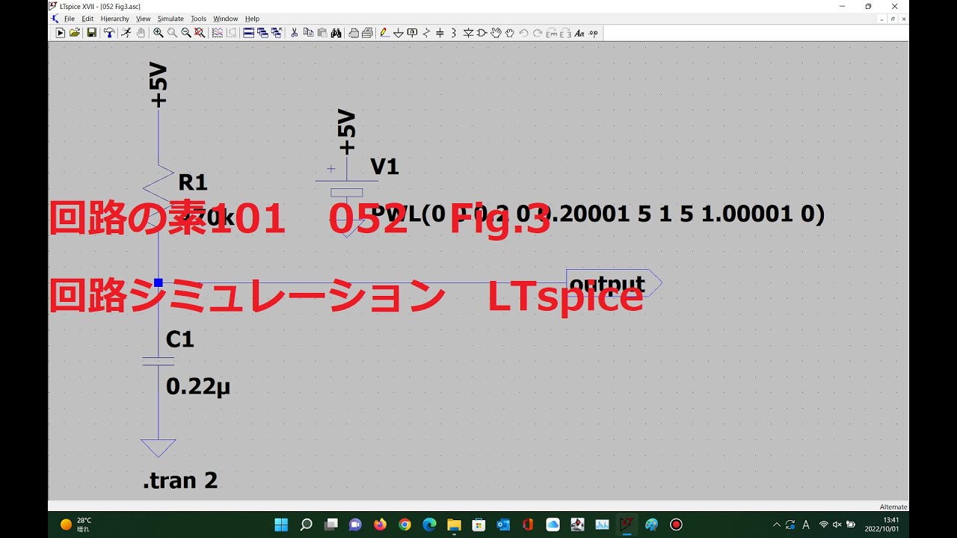Click Print Setup icon
The image size is (957, 538).
pyautogui.click(x=354, y=33)
